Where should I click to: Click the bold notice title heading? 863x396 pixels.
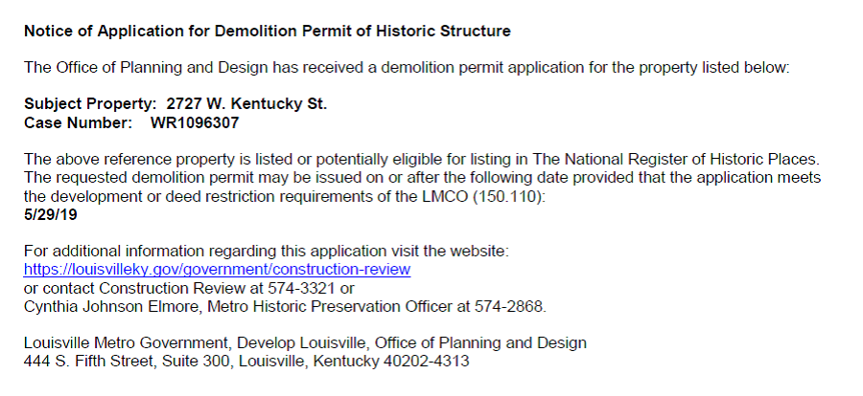point(267,31)
